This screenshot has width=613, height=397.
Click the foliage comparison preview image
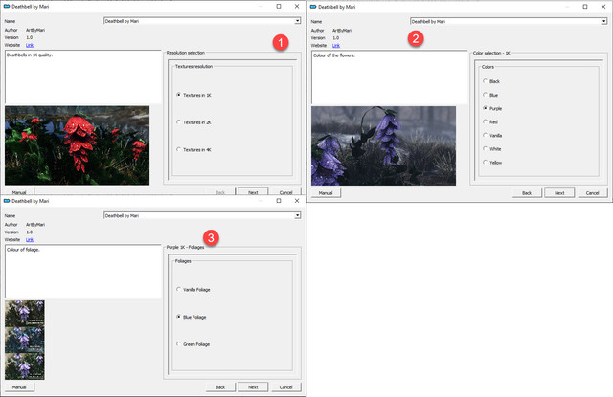(x=25, y=340)
